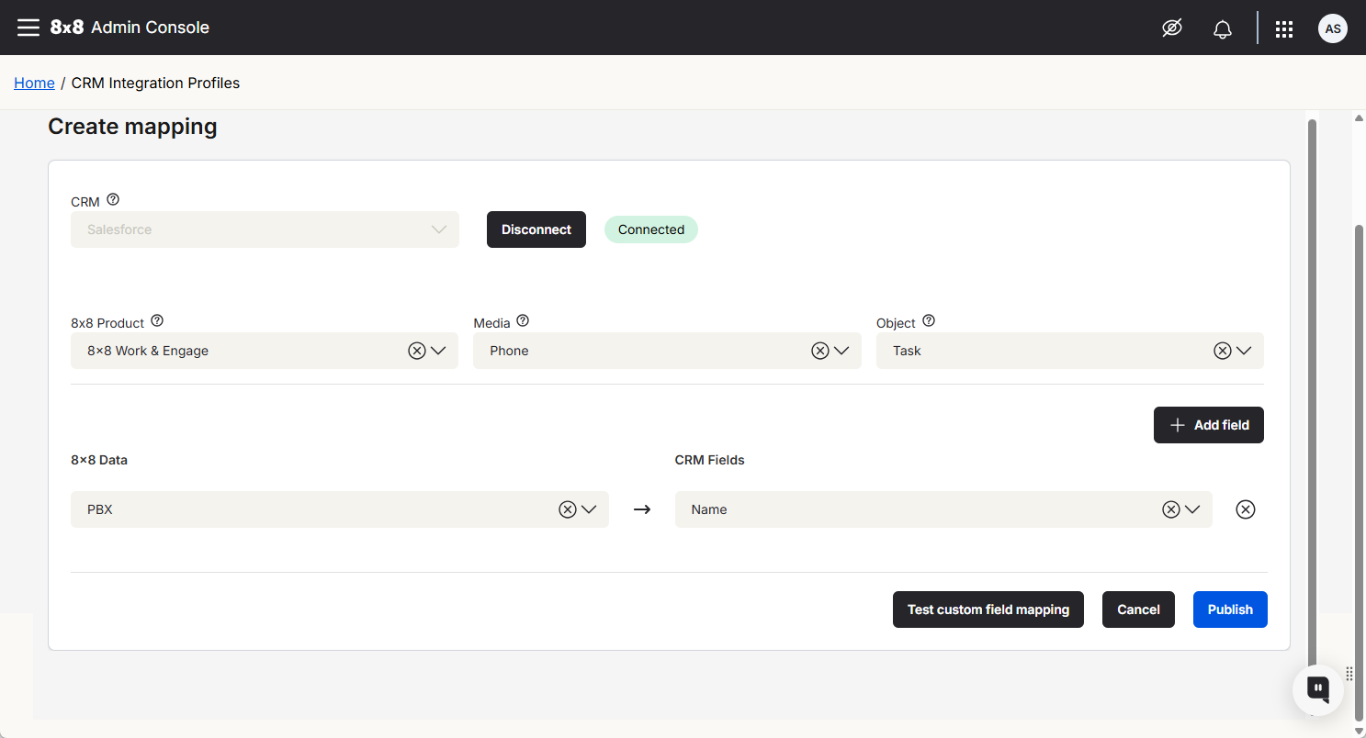Open the hamburger navigation menu
Viewport: 1366px width, 738px height.
click(28, 28)
